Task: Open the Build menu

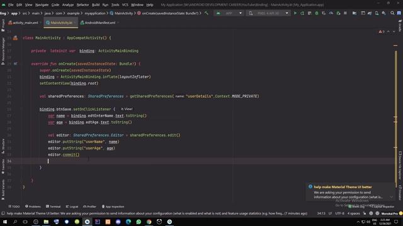Action: (x=96, y=4)
